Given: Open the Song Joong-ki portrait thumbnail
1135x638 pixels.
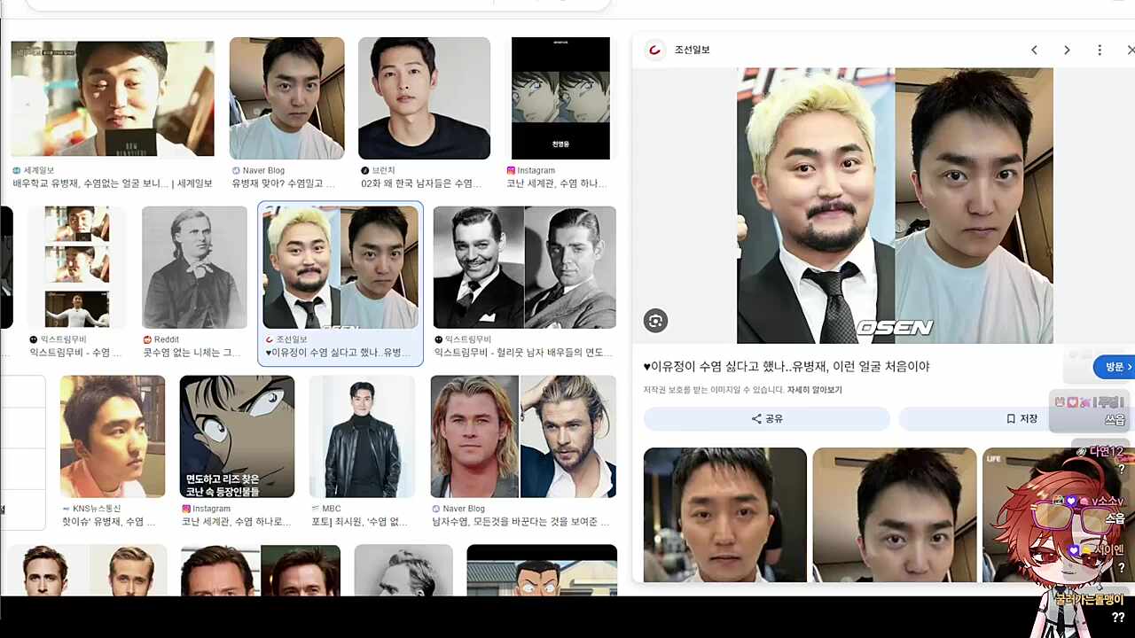Looking at the screenshot, I should pos(424,97).
